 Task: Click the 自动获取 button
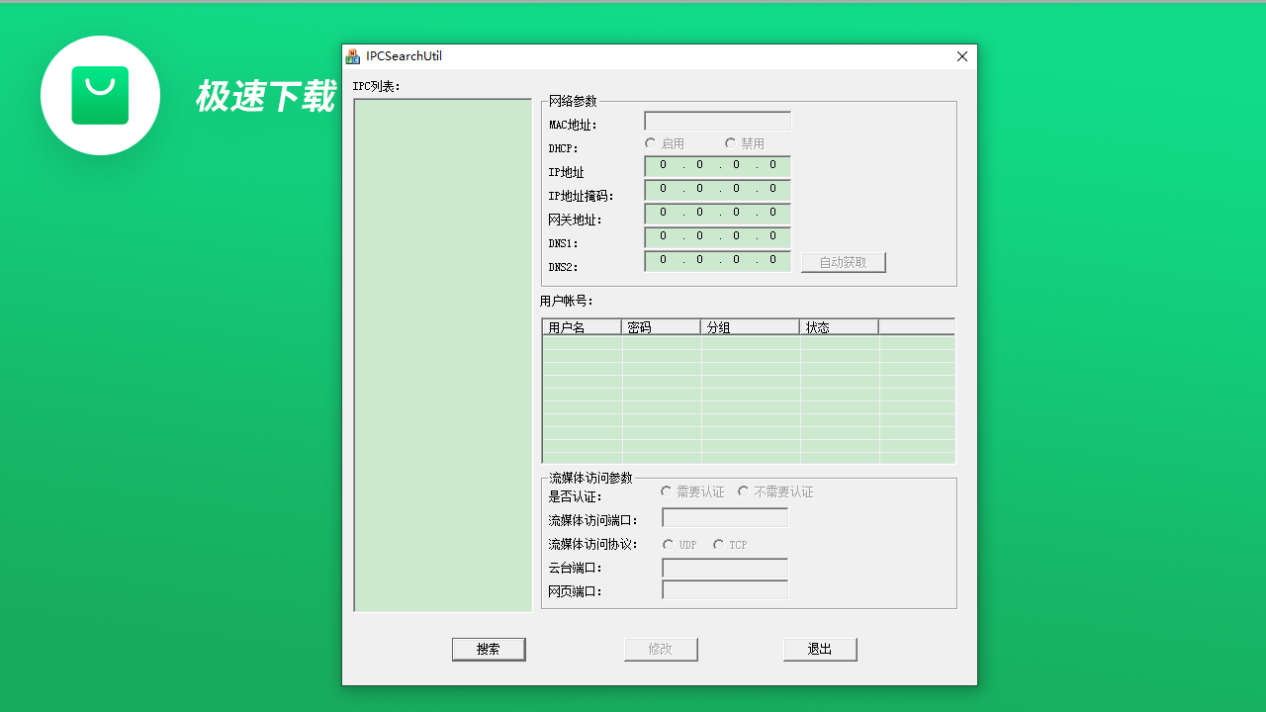(843, 262)
